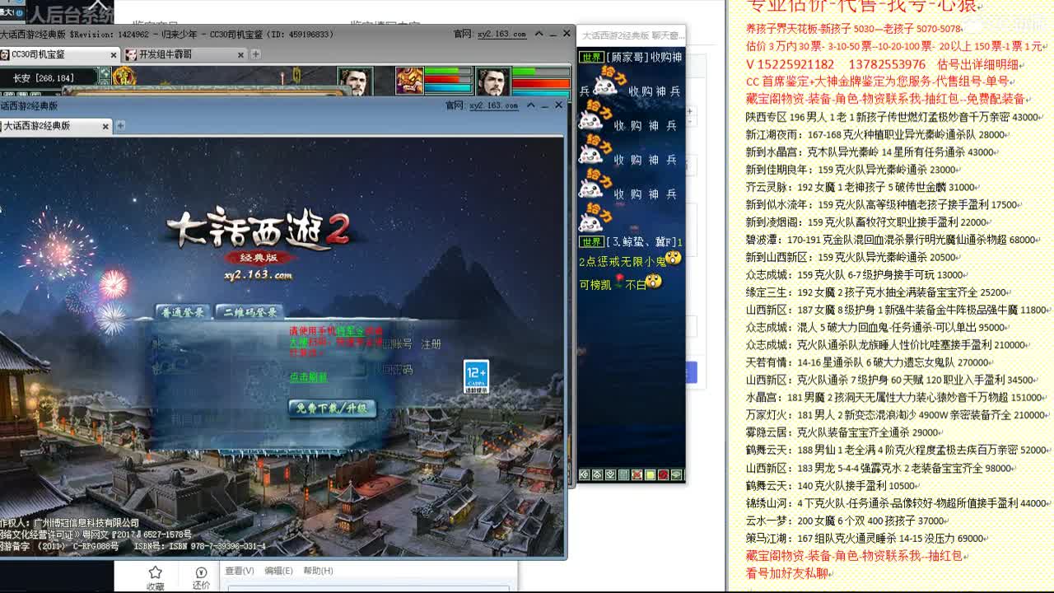
Task: Close the CC30司机宝鉴 tab
Action: pyautogui.click(x=114, y=55)
